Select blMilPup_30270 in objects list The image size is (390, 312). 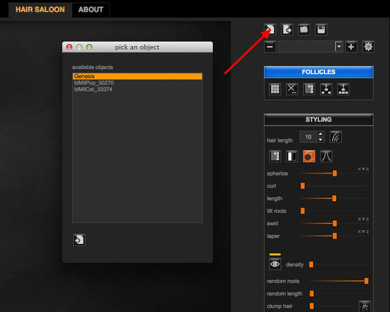(x=137, y=82)
